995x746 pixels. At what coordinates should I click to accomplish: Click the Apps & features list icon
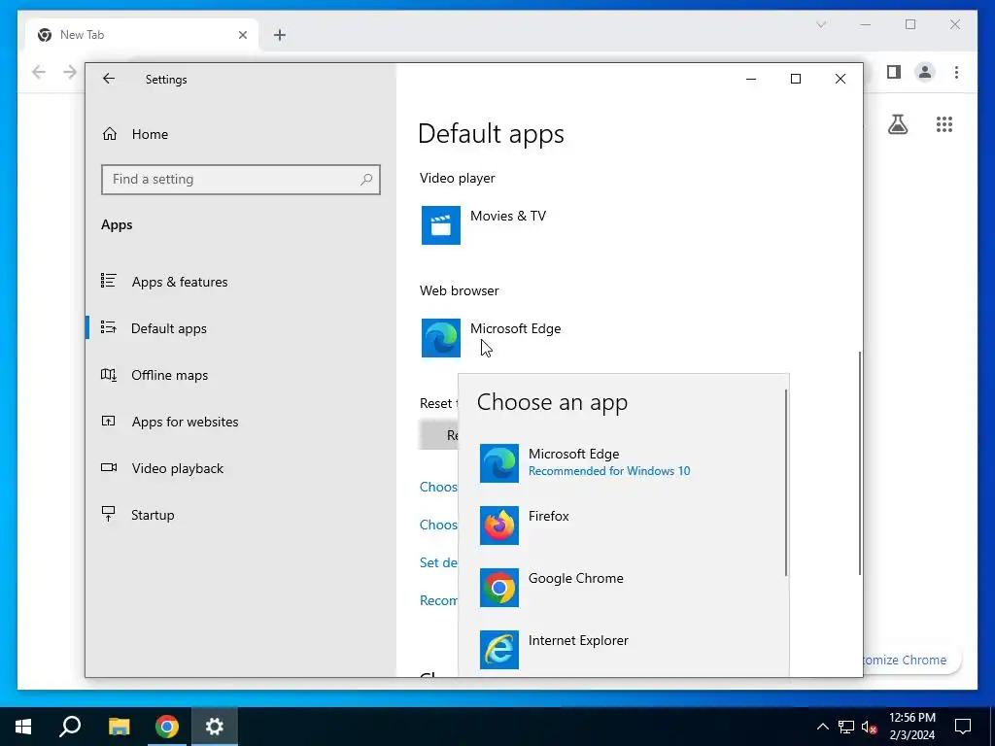click(x=109, y=281)
